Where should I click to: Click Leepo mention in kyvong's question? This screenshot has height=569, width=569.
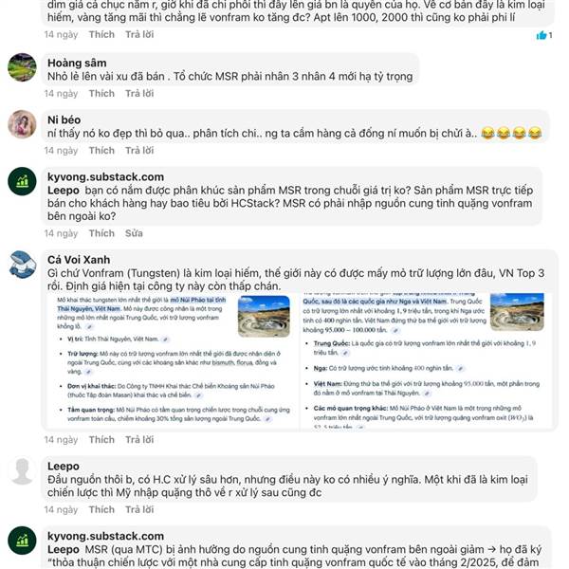coord(64,191)
